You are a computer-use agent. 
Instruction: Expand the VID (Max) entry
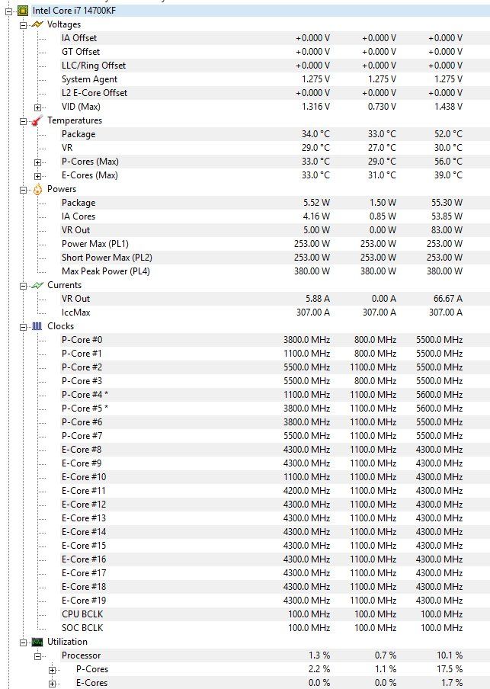click(38, 107)
